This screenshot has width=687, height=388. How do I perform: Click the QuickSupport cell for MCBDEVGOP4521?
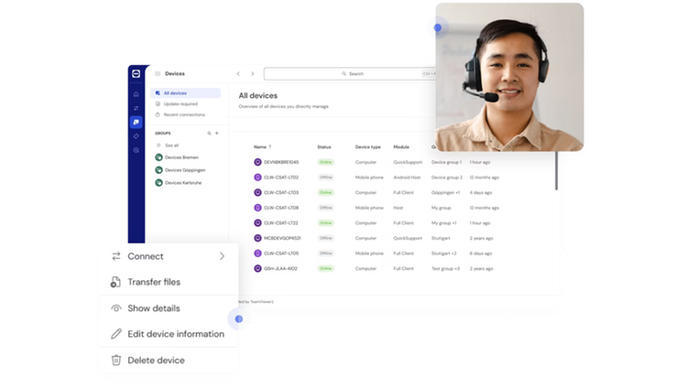pyautogui.click(x=408, y=238)
